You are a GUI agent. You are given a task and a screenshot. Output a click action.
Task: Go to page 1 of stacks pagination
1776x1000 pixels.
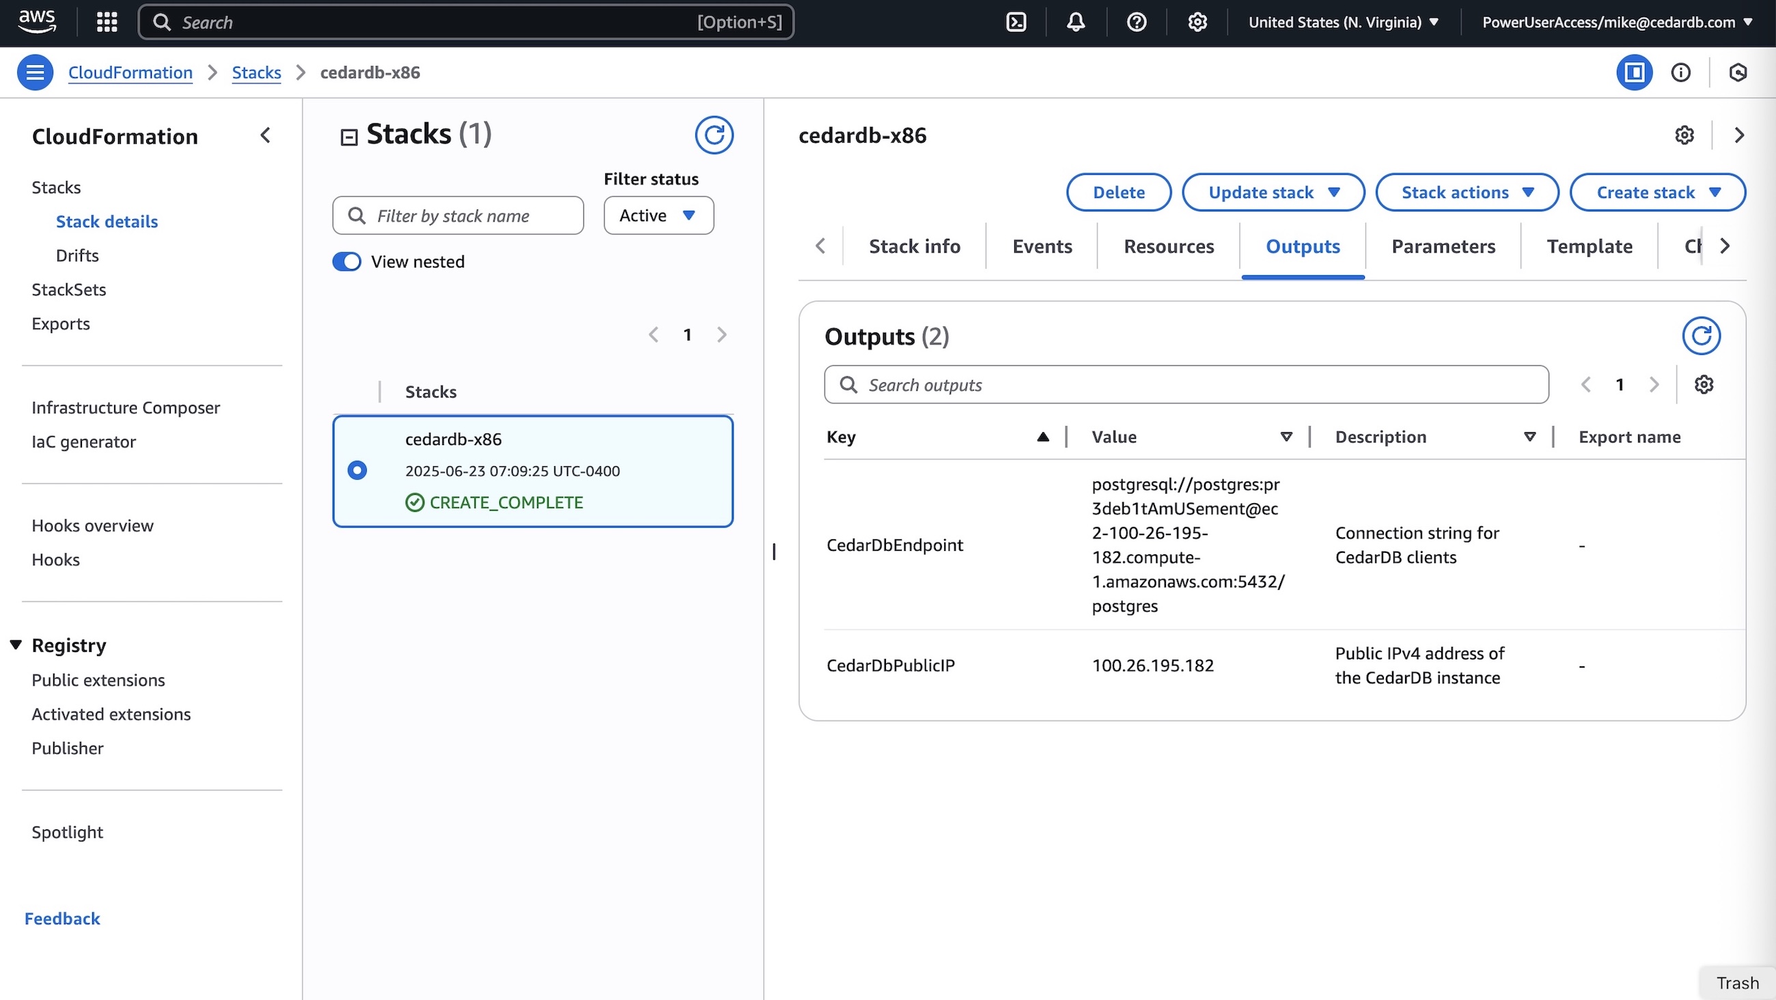(x=687, y=334)
